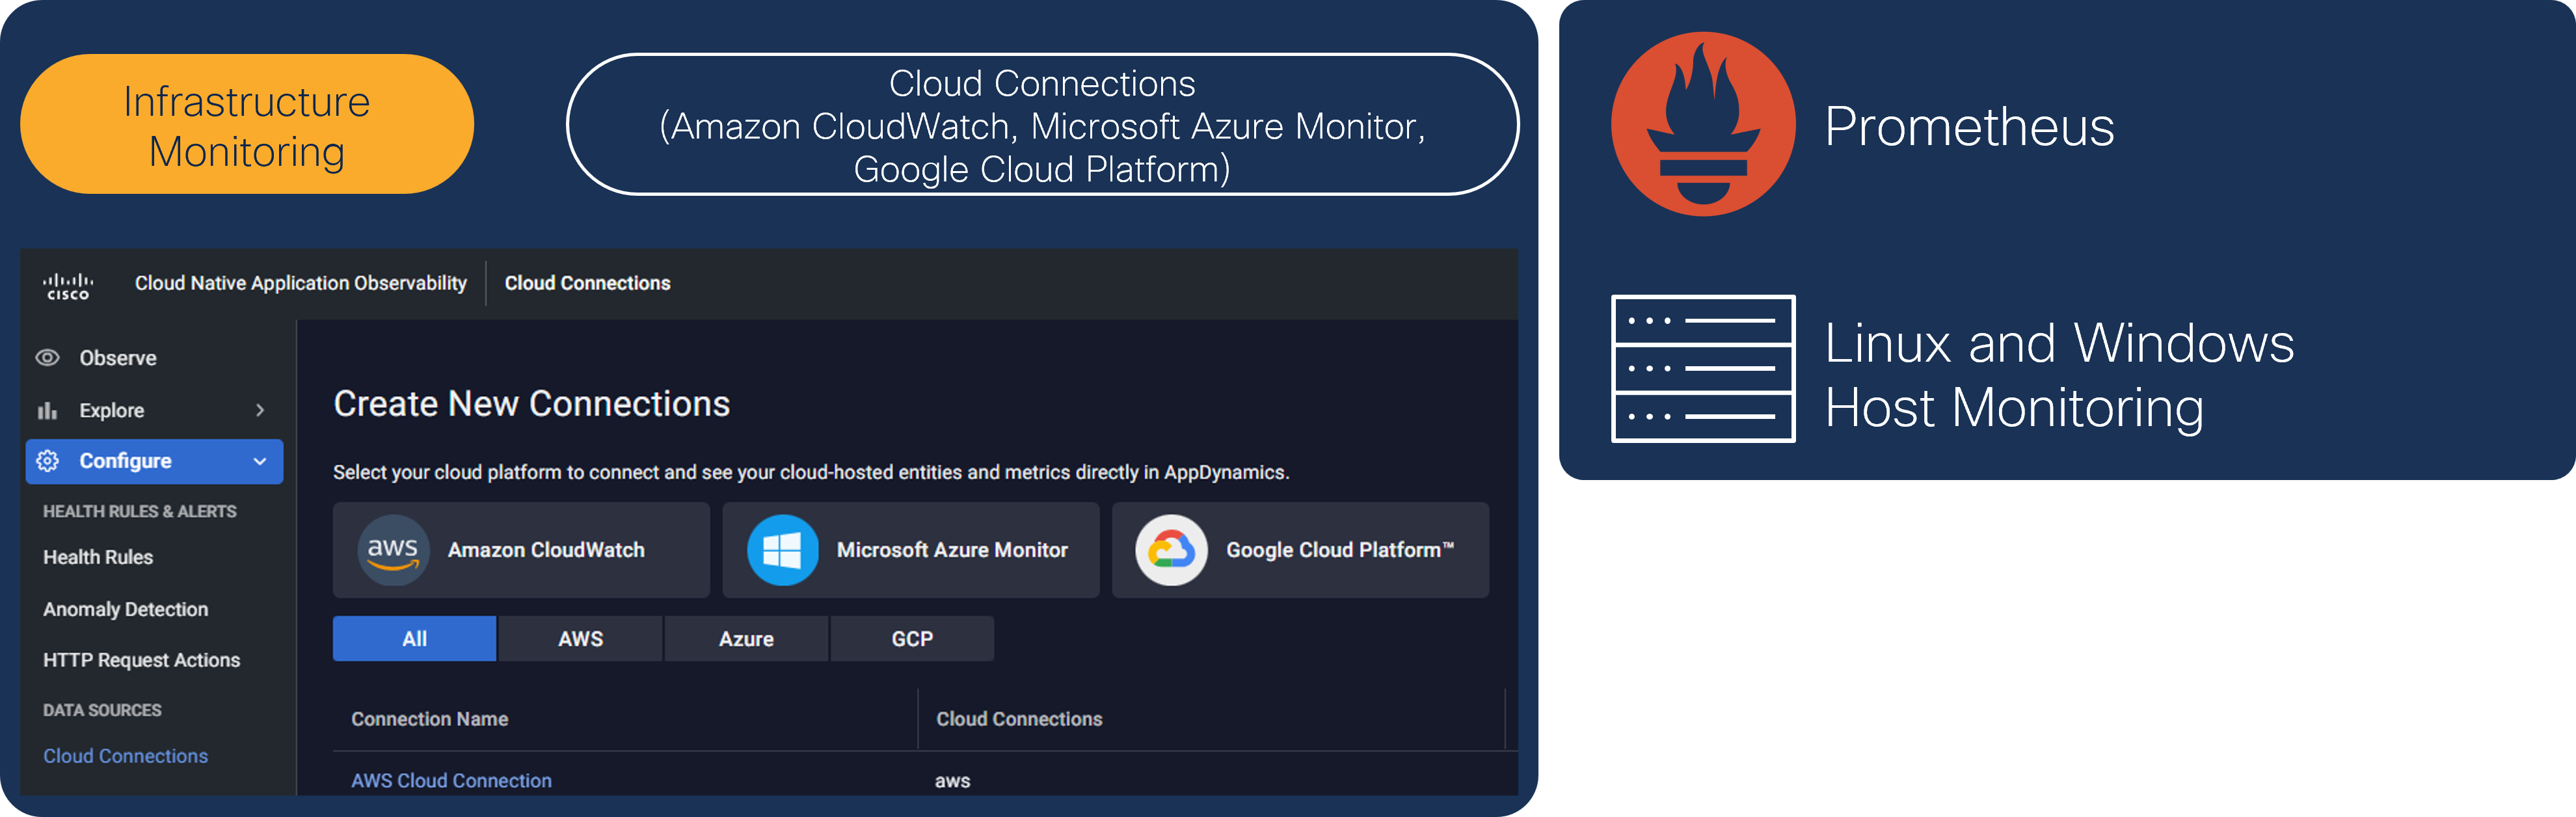The width and height of the screenshot is (2576, 817).
Task: Click the Cisco logo icon
Action: point(68,286)
